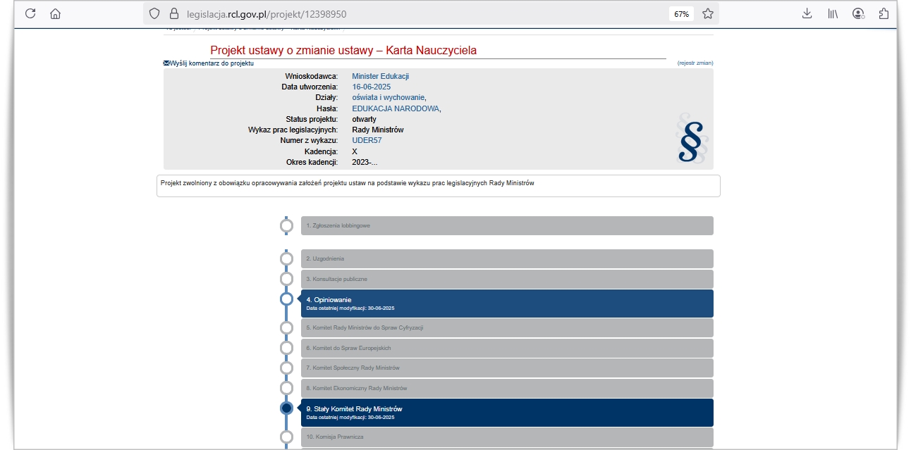911x450 pixels.
Task: Click timeline circle for Uzgodnienia
Action: point(286,258)
